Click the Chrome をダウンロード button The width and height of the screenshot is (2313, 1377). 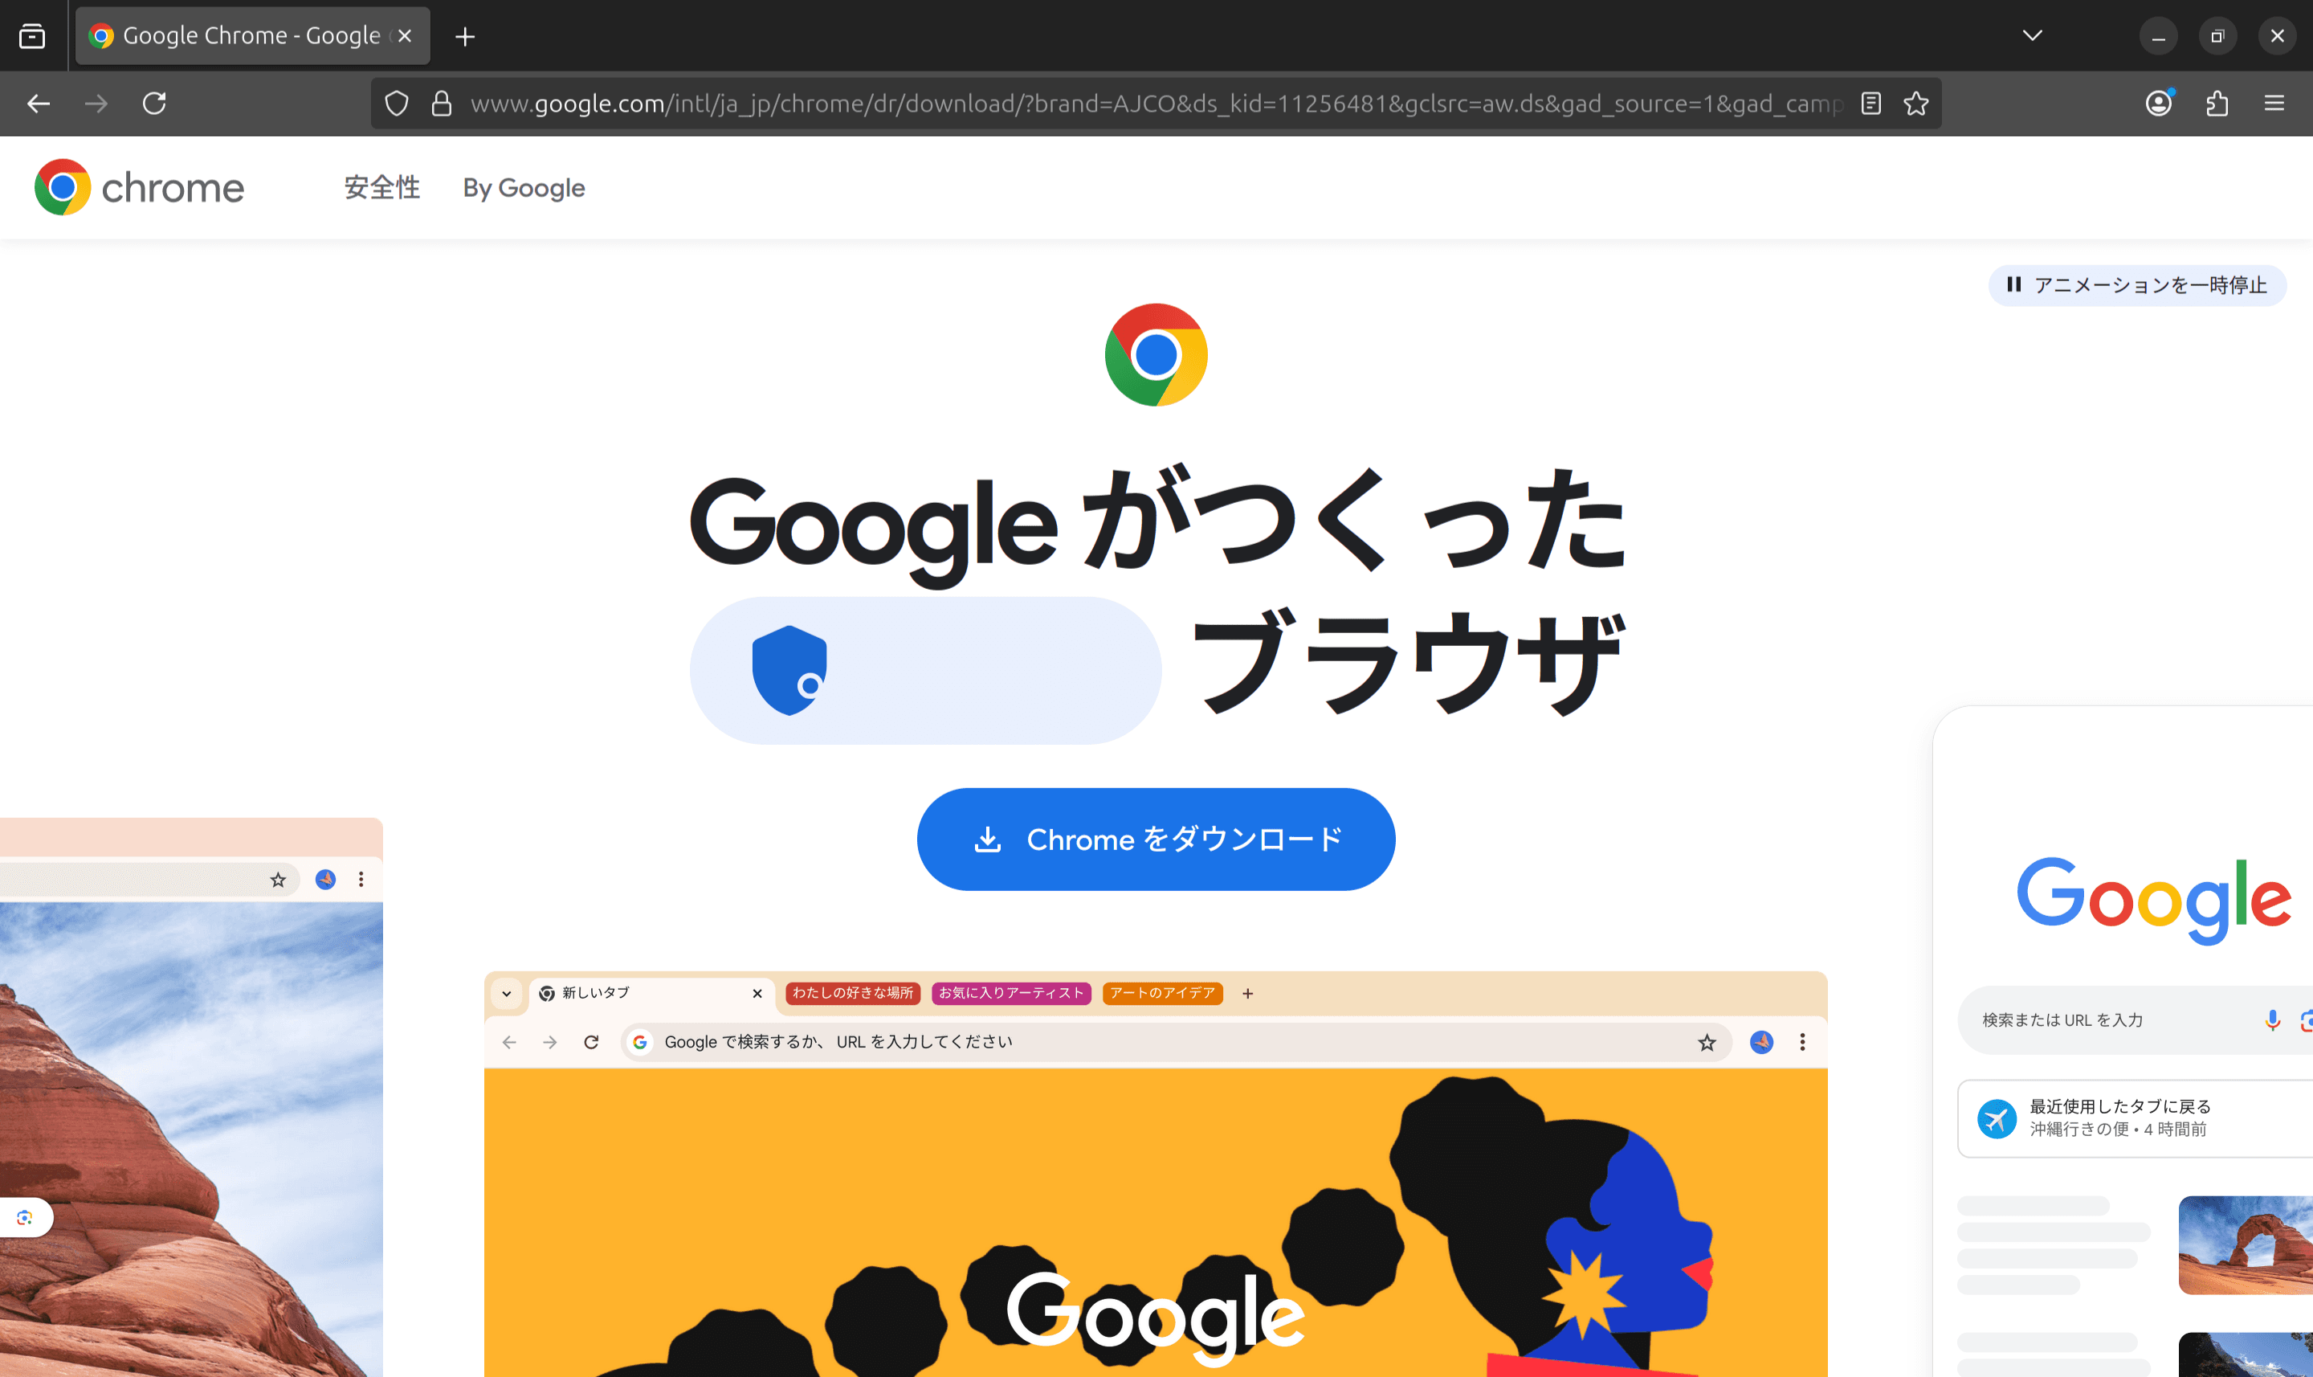coord(1156,839)
